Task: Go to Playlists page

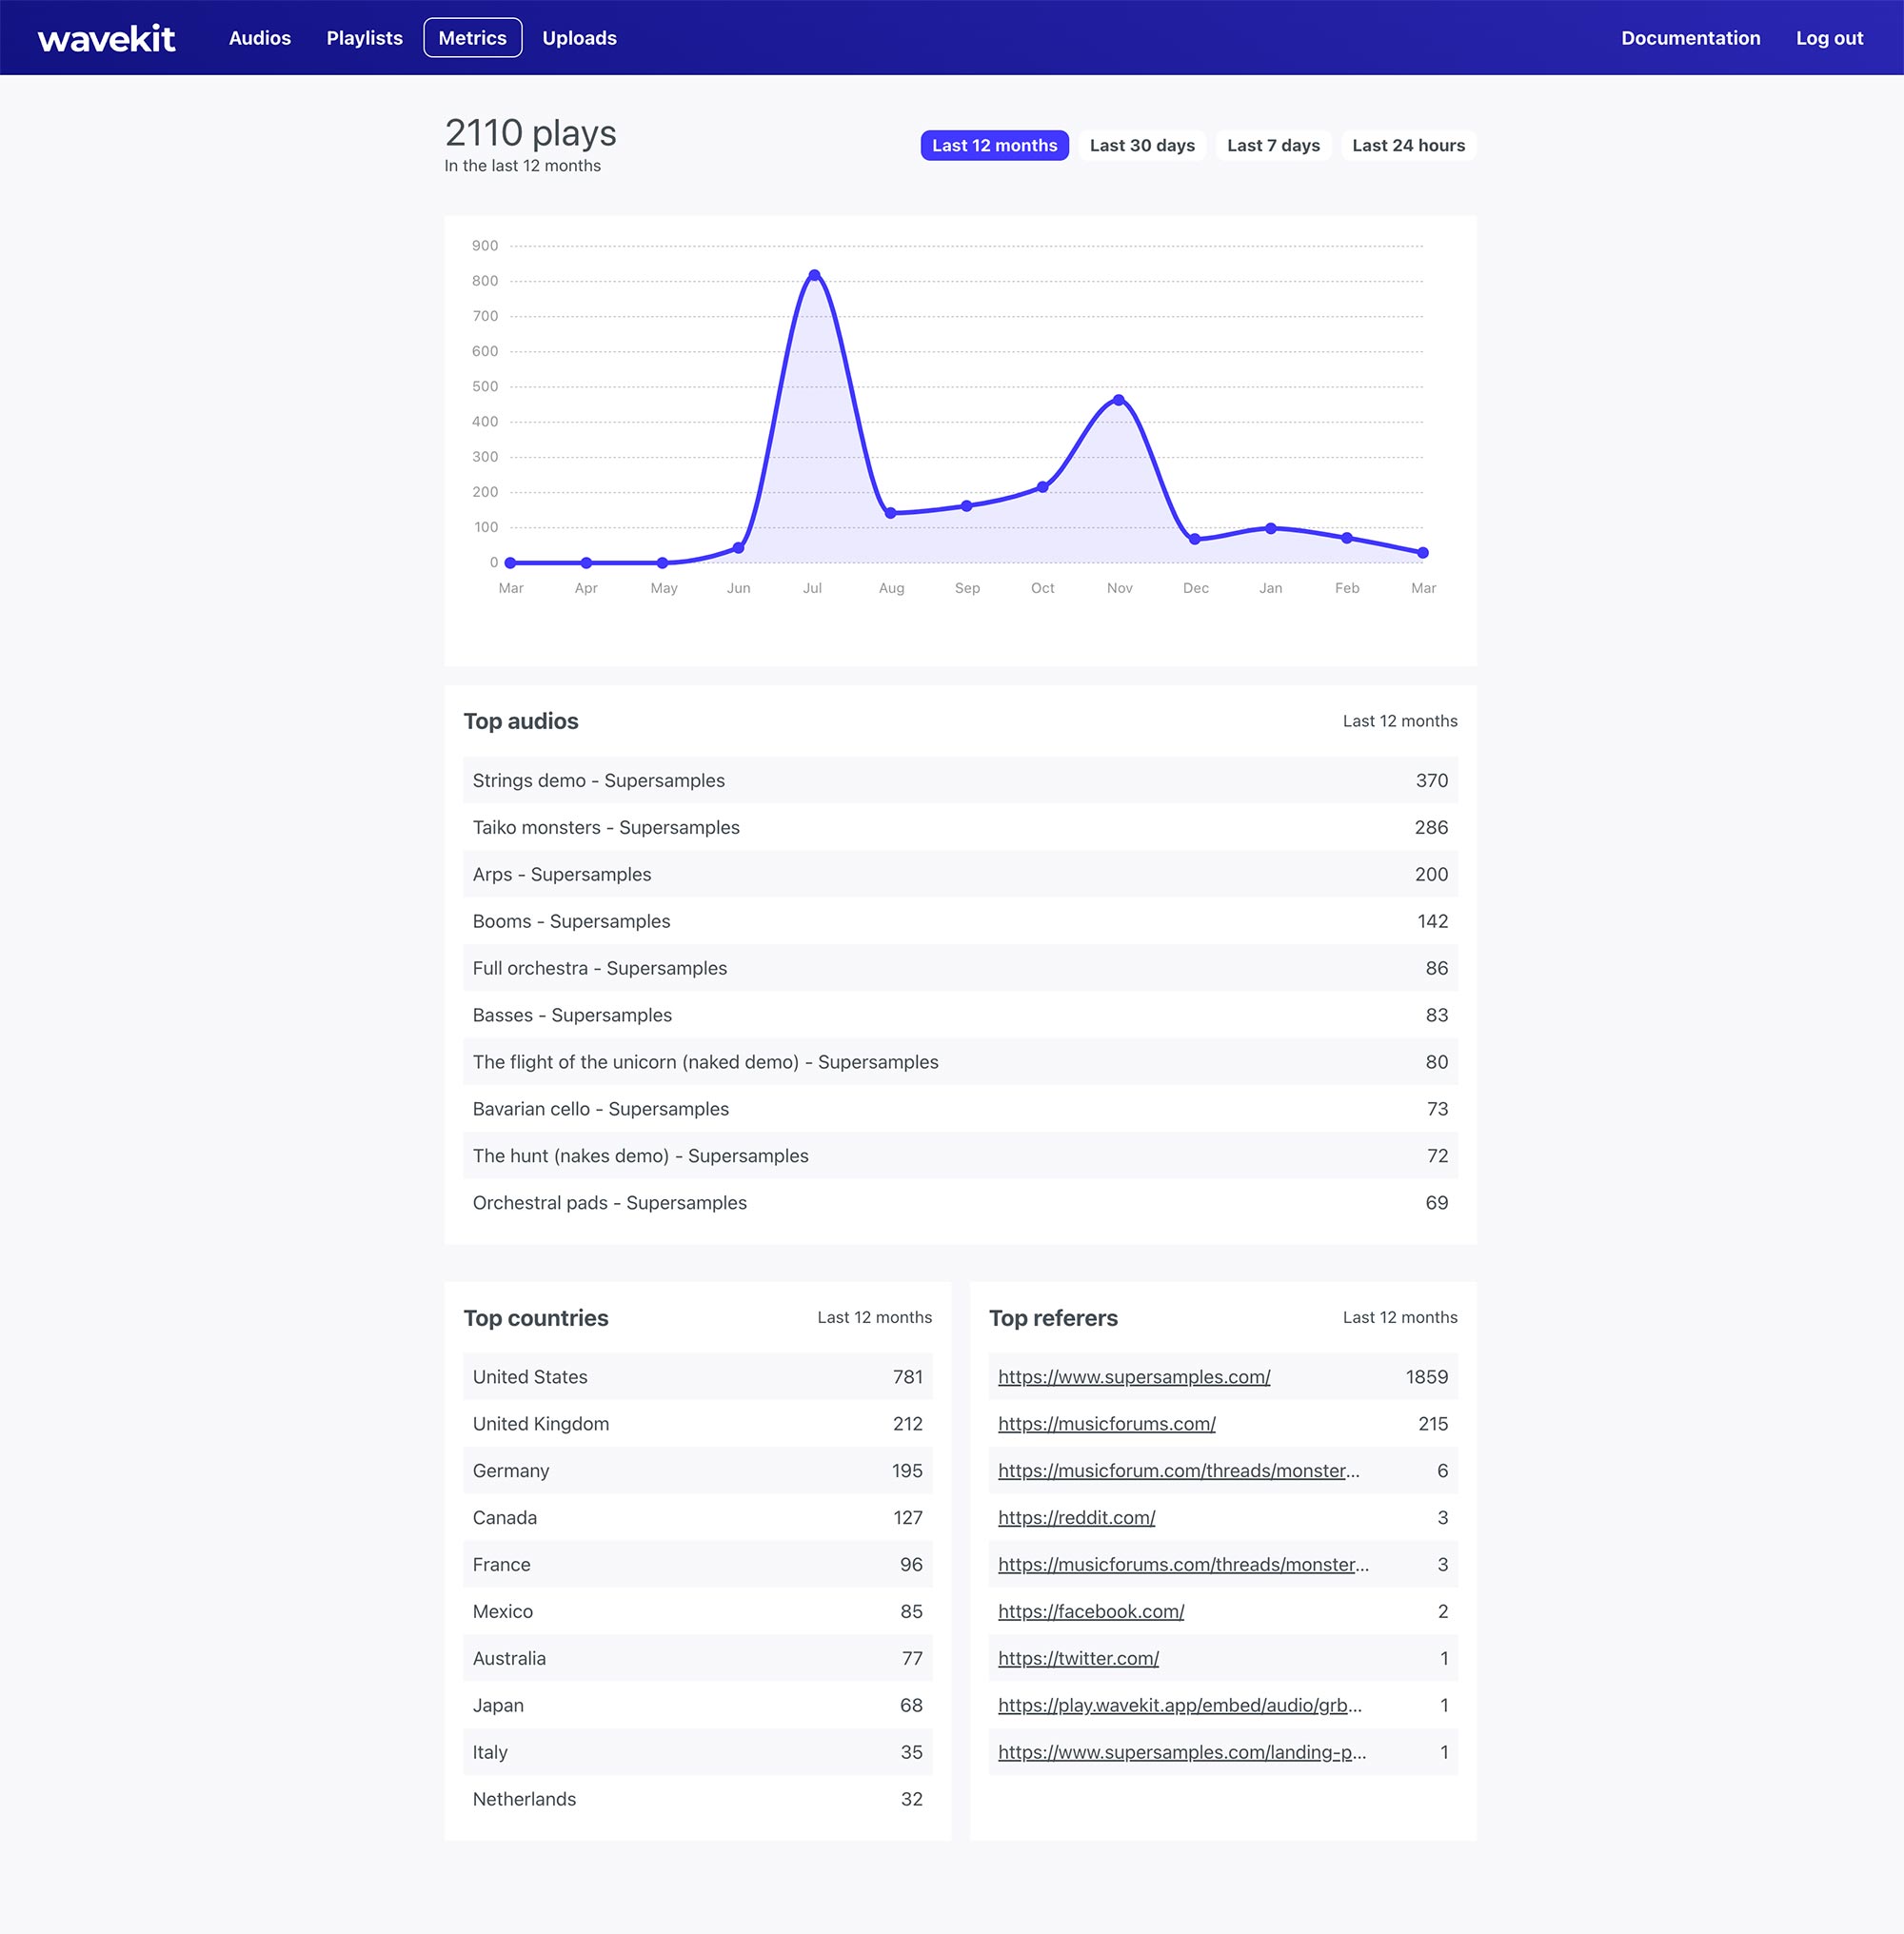Action: click(x=364, y=38)
